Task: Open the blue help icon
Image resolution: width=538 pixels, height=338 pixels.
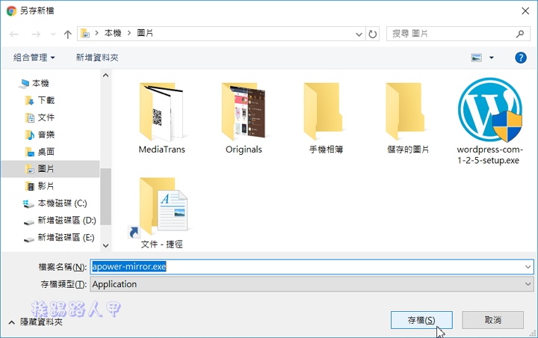Action: click(x=521, y=58)
